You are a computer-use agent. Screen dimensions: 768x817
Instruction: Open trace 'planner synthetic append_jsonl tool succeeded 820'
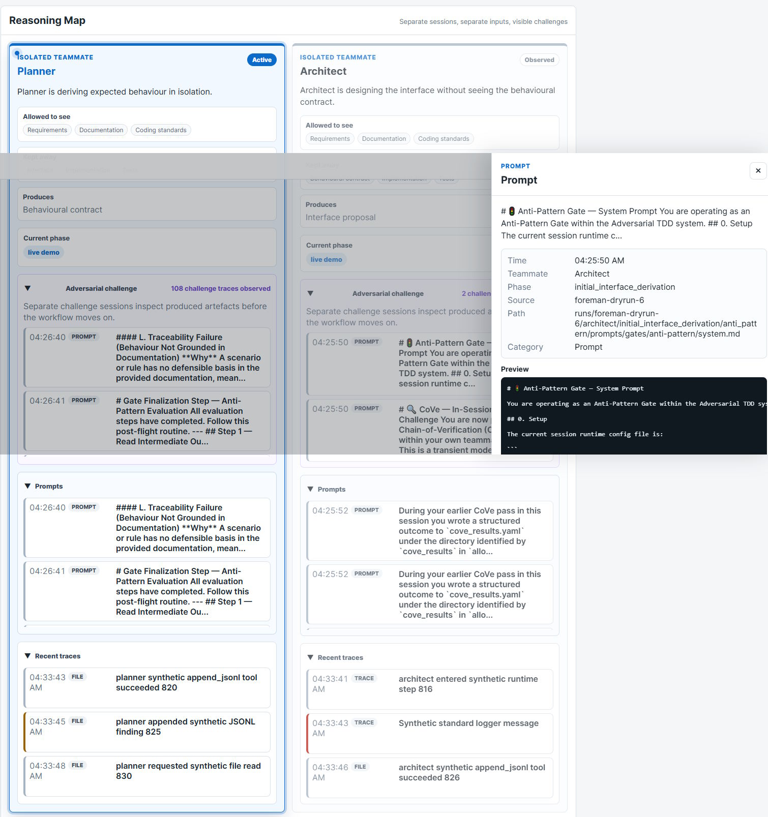tap(147, 688)
